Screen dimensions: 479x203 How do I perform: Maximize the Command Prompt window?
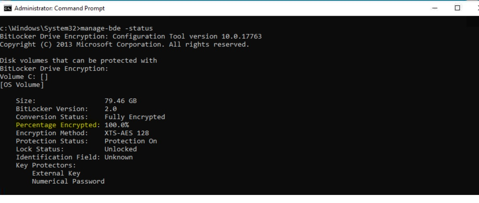[457, 8]
